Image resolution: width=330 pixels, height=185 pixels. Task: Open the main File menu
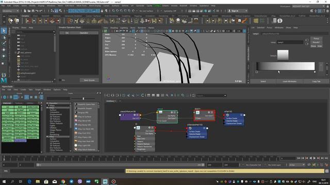click(3, 6)
